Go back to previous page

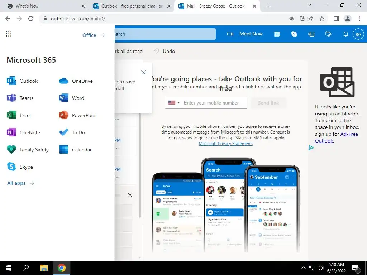(x=8, y=19)
